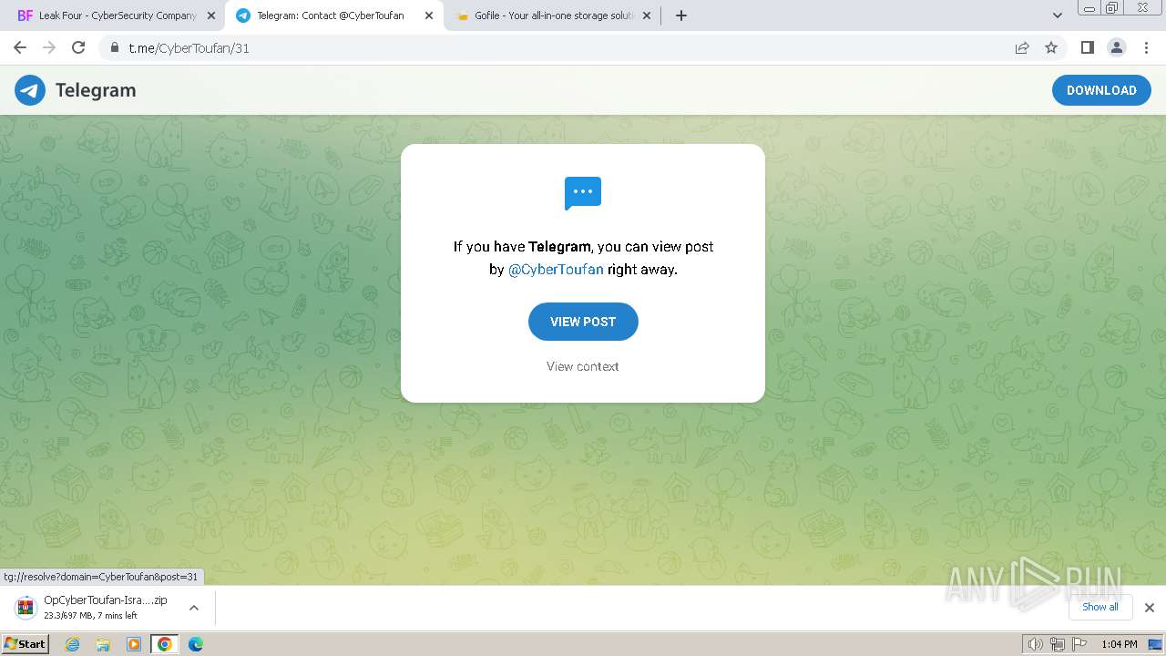Click the Telegram wordmark text
1166x656 pixels.
coord(96,90)
